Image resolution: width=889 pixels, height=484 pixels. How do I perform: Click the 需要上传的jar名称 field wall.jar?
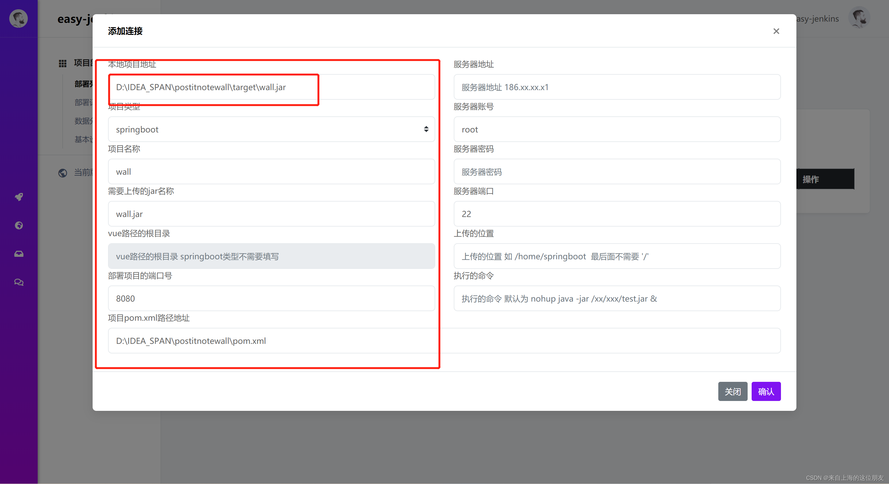(271, 214)
